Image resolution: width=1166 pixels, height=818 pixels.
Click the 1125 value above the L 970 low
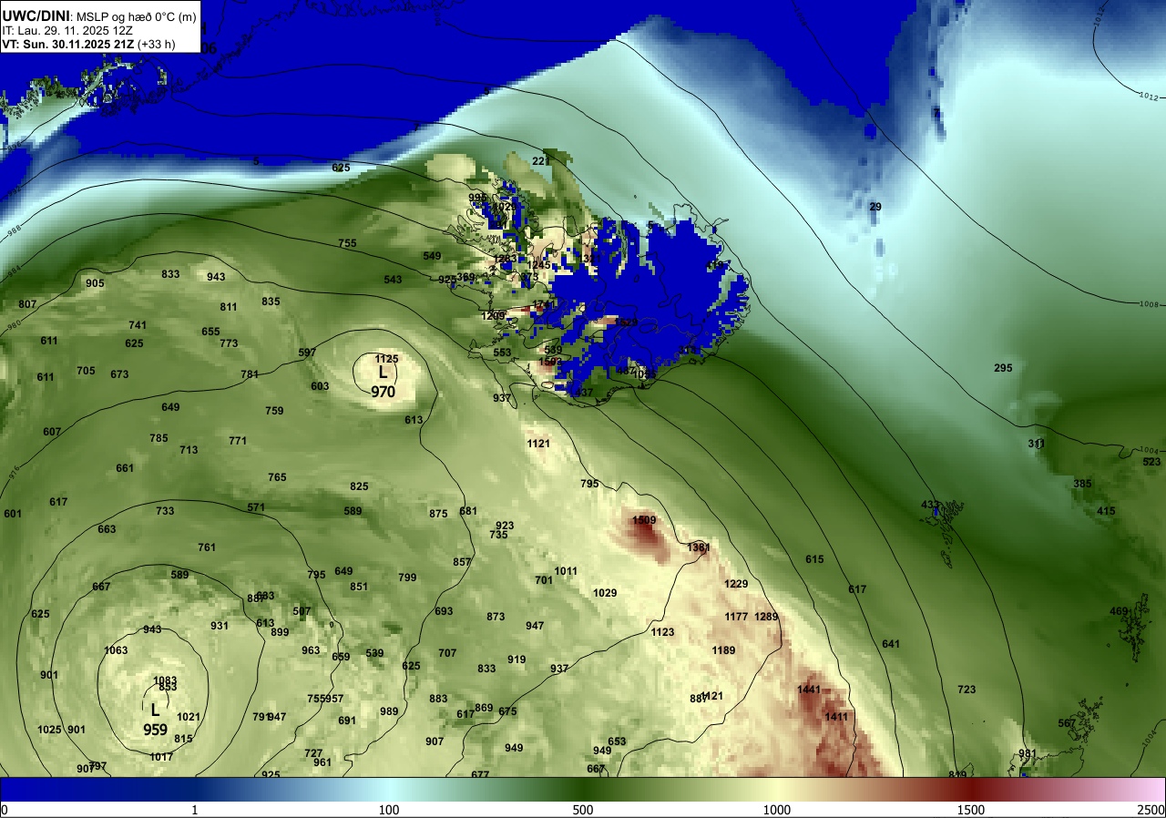pos(387,359)
